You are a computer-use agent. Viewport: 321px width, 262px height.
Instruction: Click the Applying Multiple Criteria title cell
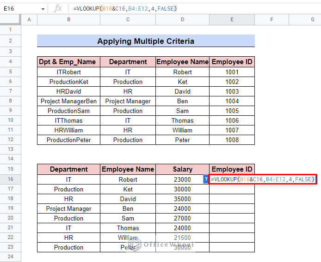point(146,41)
